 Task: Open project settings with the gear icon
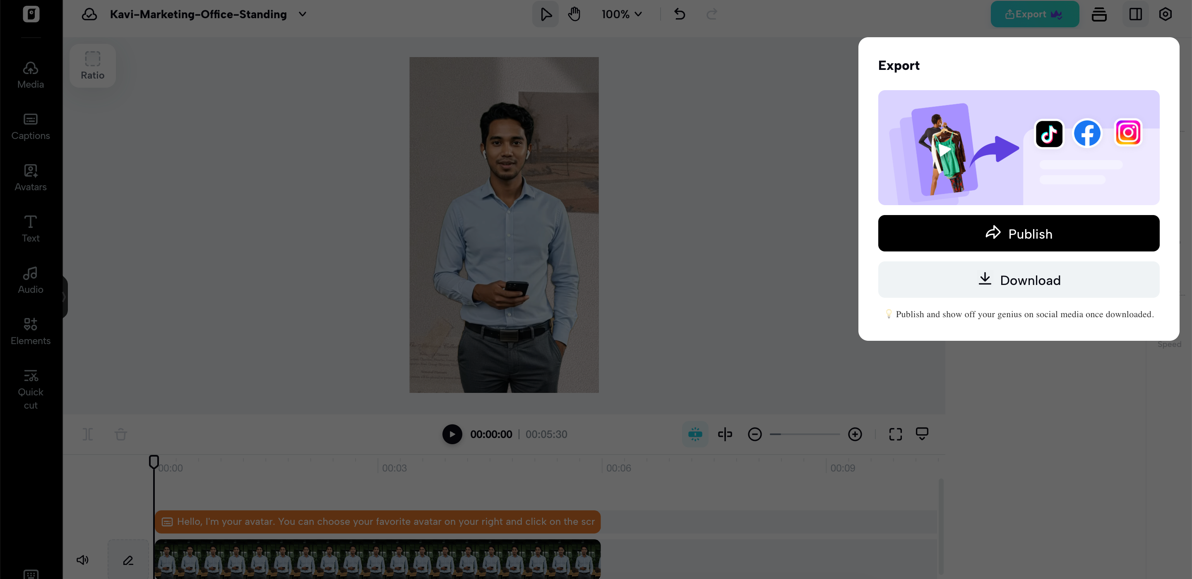1166,14
